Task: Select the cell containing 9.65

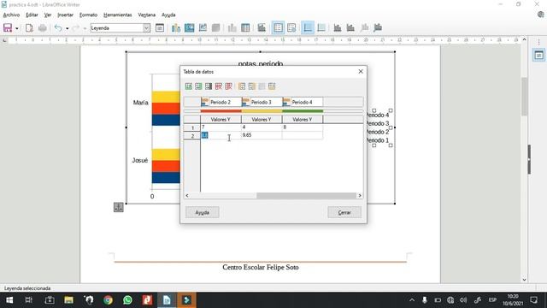Action: 262,135
